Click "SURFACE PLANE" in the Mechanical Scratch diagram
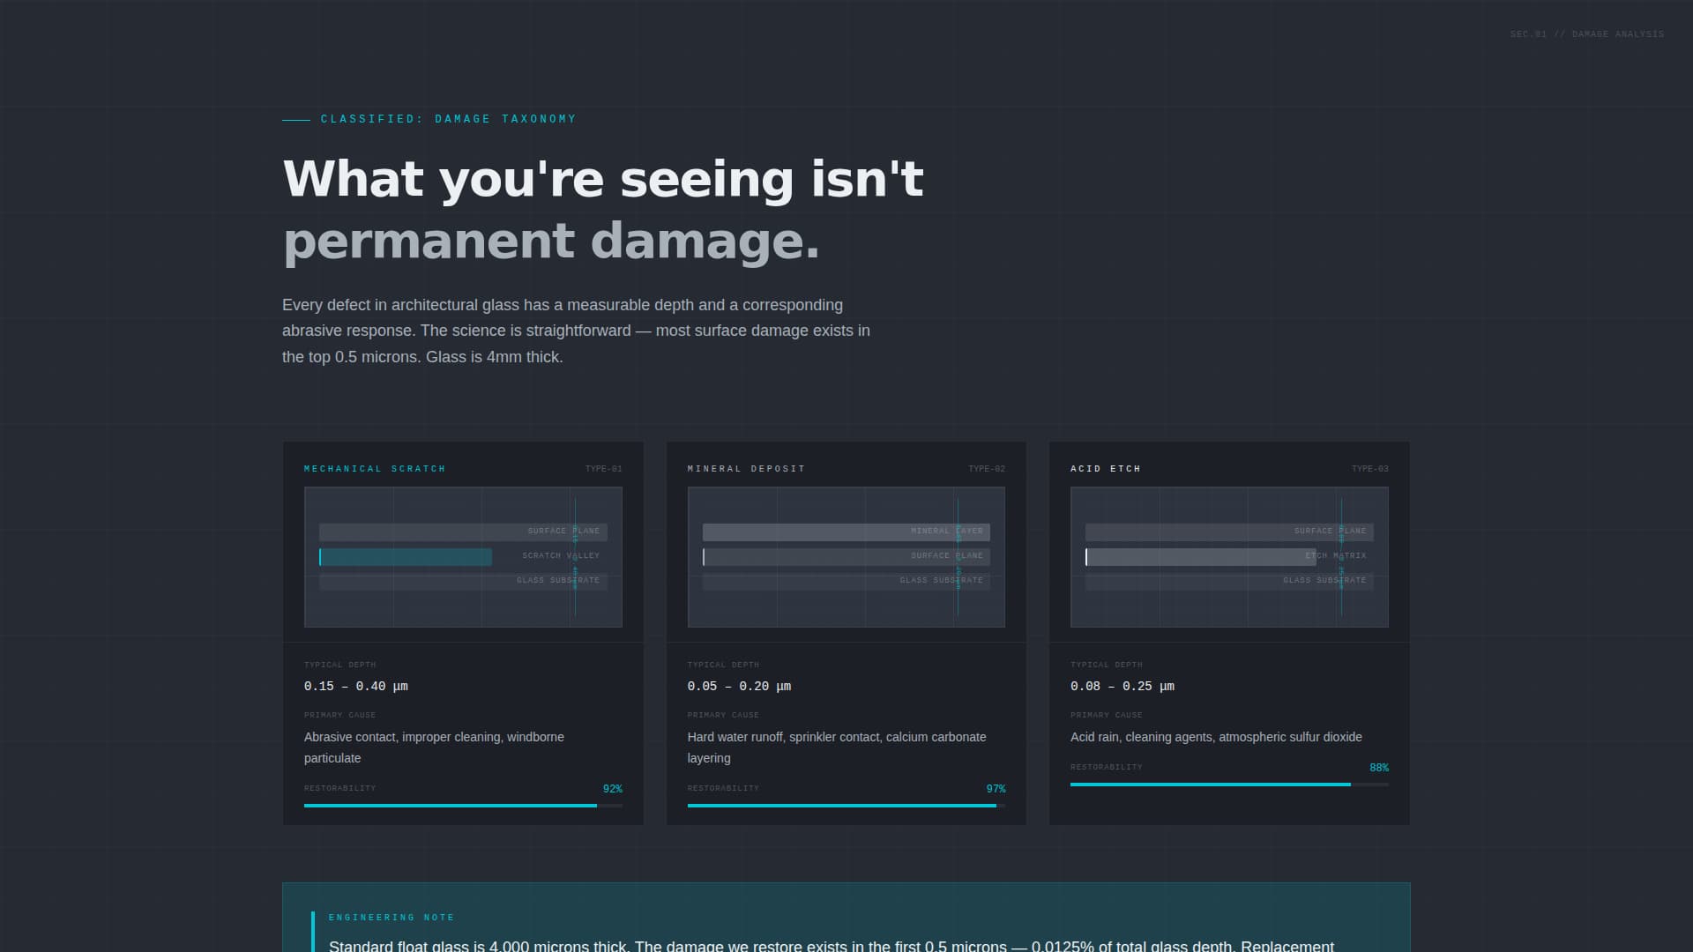 click(563, 532)
